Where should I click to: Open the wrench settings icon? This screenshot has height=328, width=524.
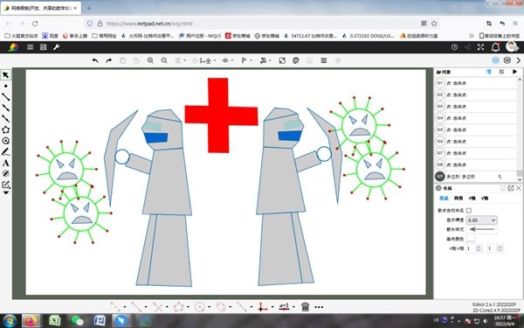coord(57,47)
